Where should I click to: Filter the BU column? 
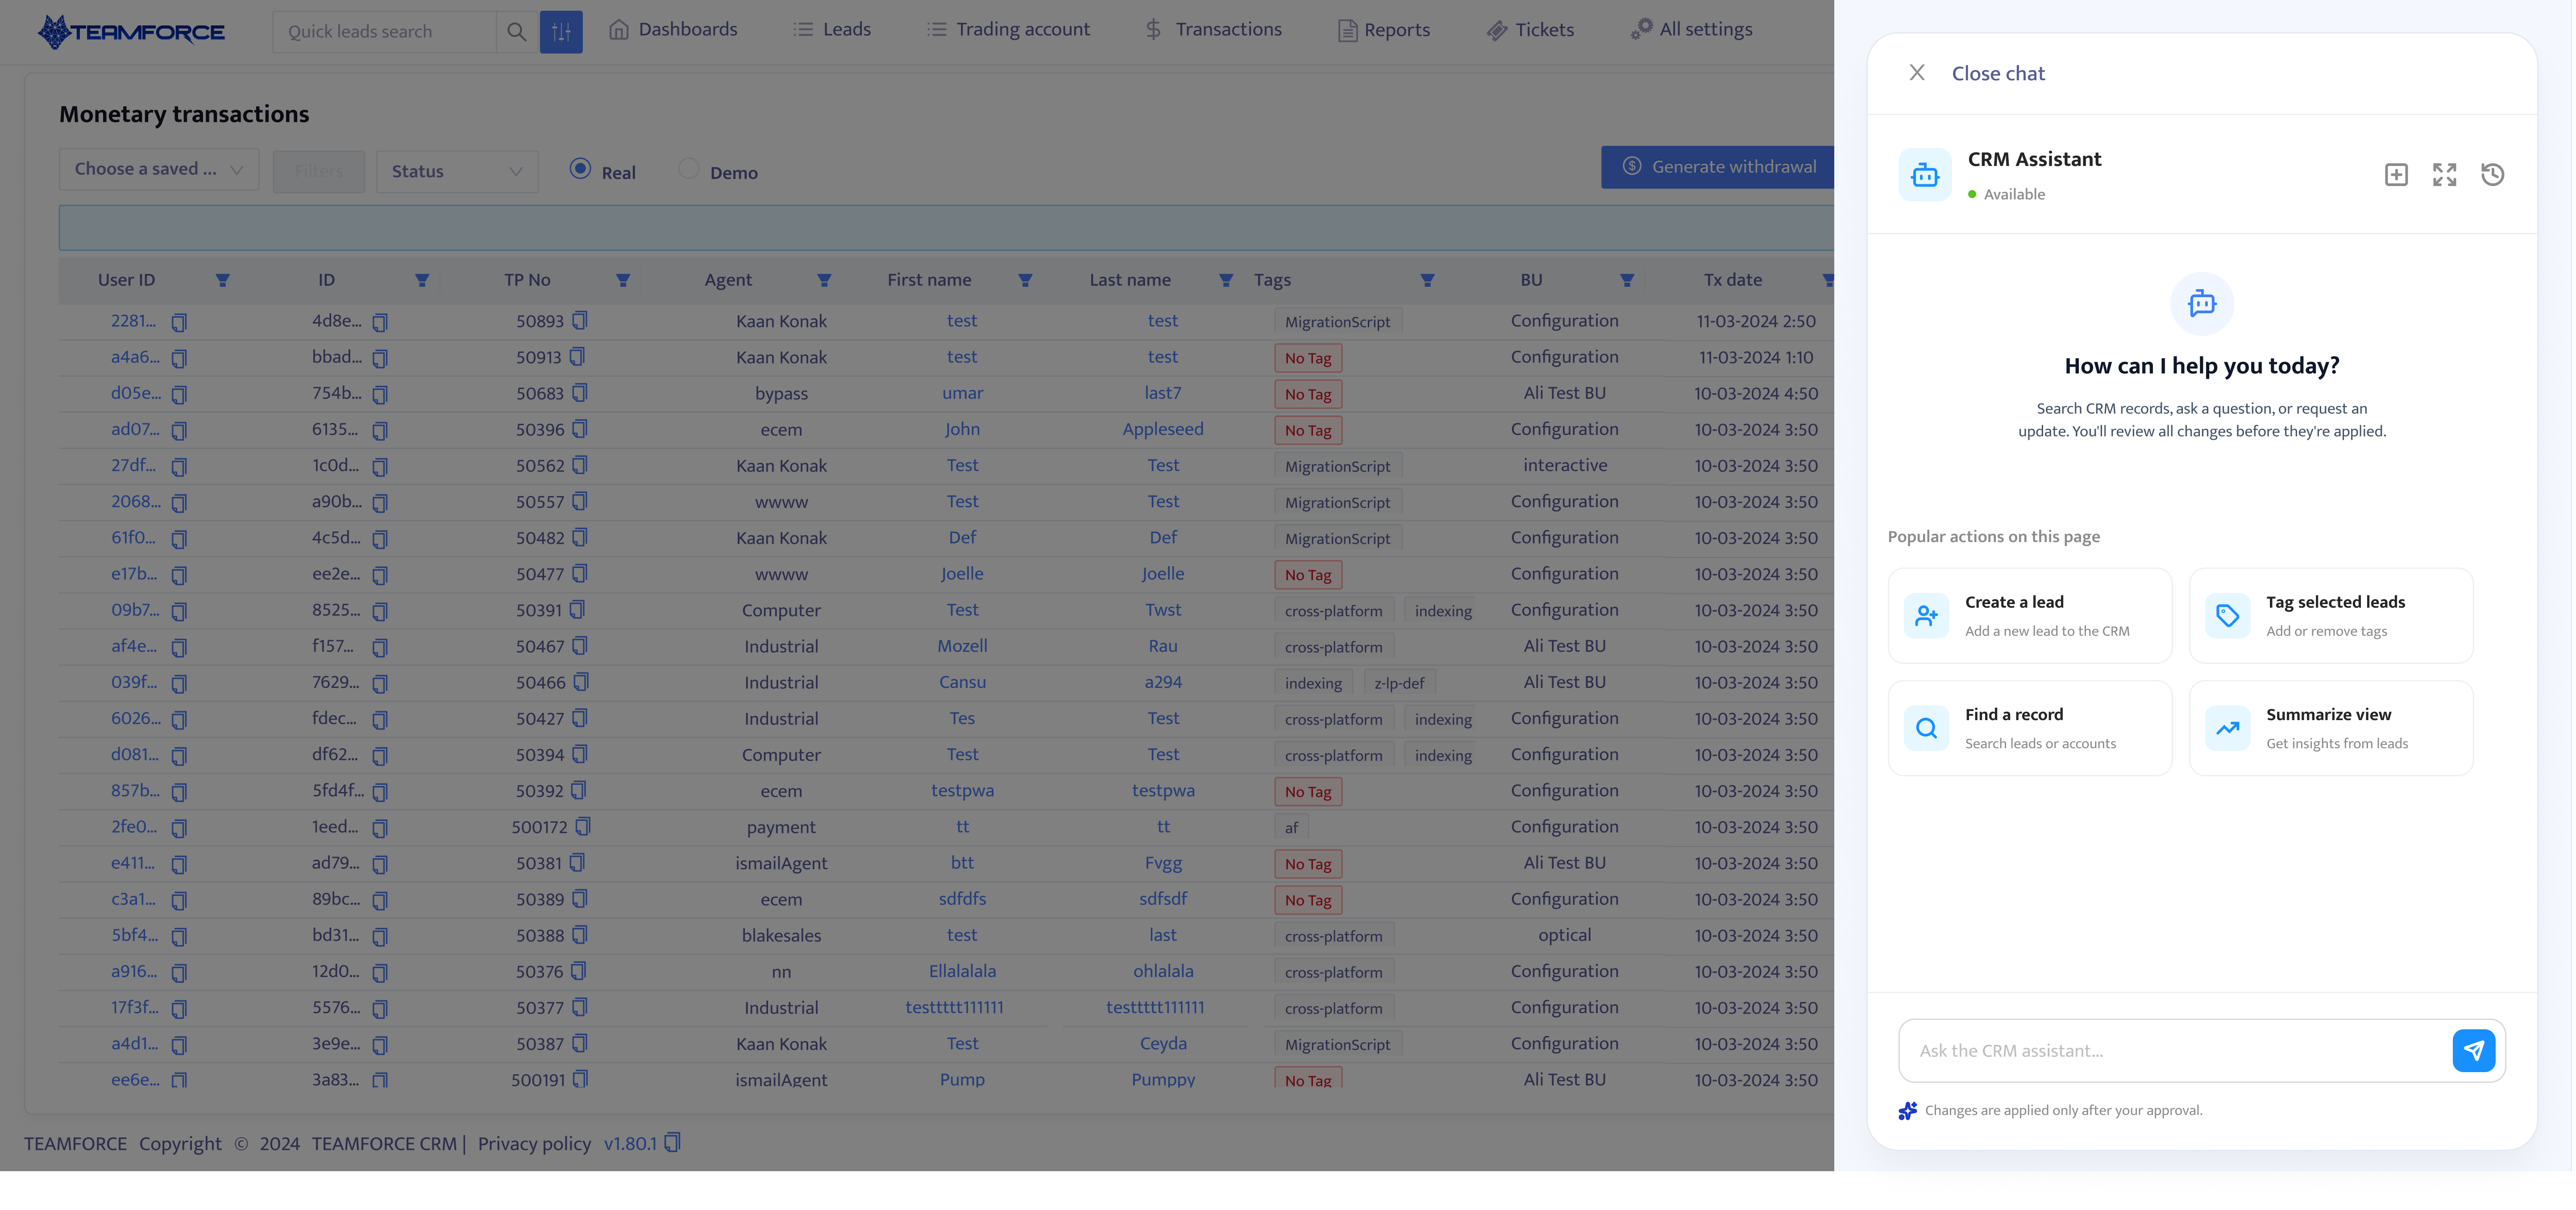[1627, 281]
